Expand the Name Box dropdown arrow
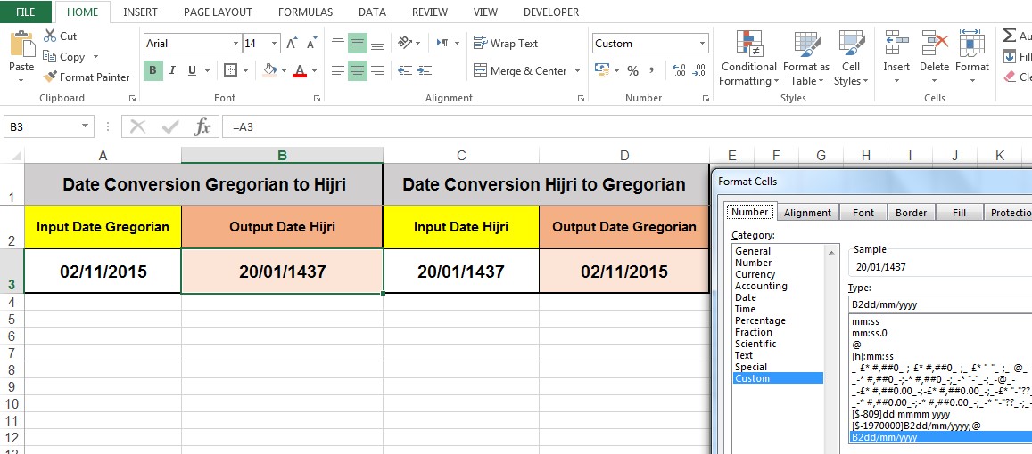 click(86, 127)
